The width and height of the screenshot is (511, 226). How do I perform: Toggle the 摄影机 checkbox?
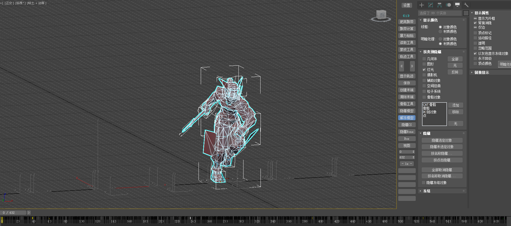click(x=424, y=75)
